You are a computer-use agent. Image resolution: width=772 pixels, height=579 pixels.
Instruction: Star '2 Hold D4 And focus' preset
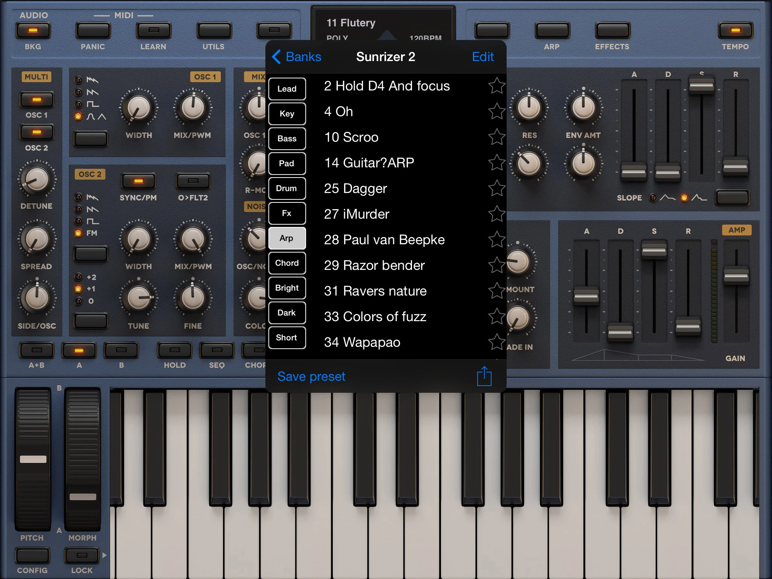(496, 86)
